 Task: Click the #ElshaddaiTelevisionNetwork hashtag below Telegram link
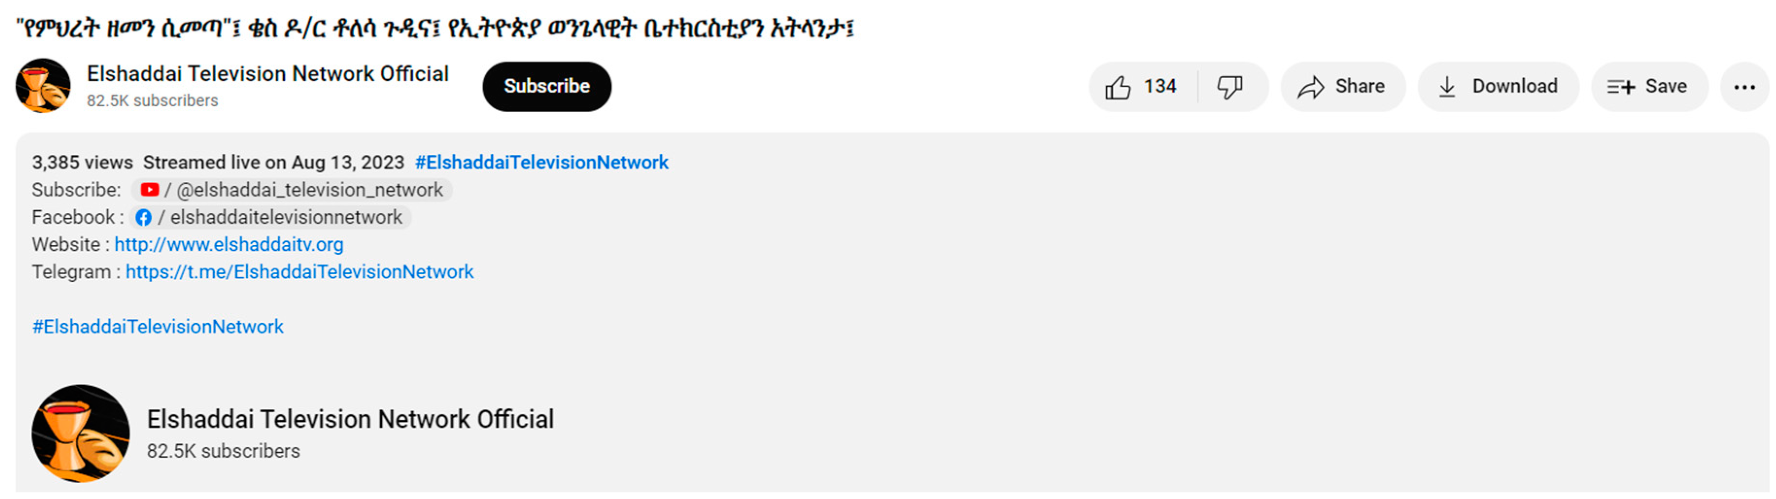click(158, 327)
